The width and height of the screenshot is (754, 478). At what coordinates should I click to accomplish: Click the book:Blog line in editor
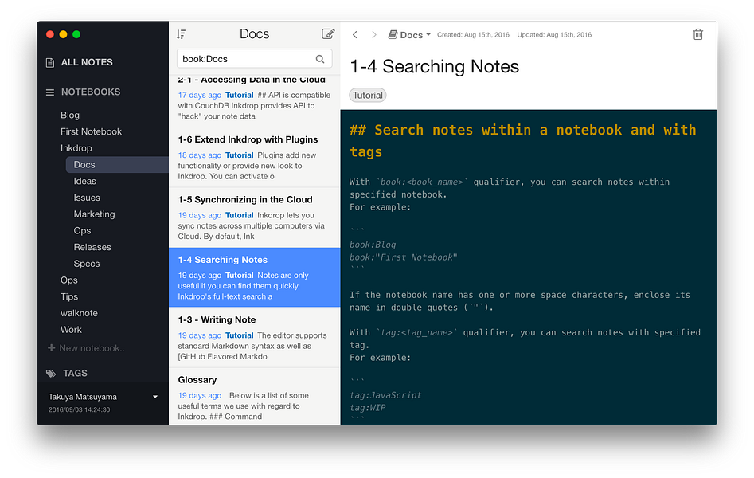coord(373,245)
